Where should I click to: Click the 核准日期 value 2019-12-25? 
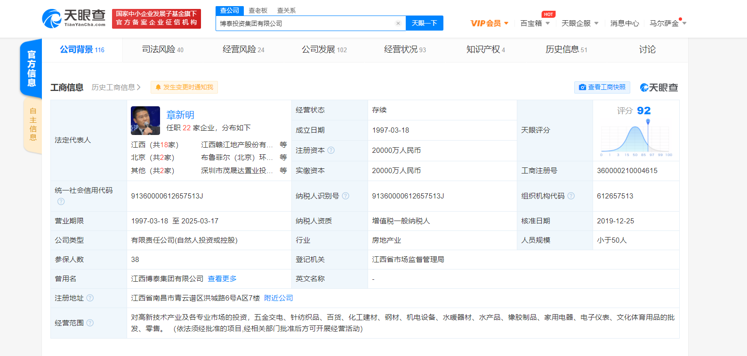pyautogui.click(x=616, y=221)
